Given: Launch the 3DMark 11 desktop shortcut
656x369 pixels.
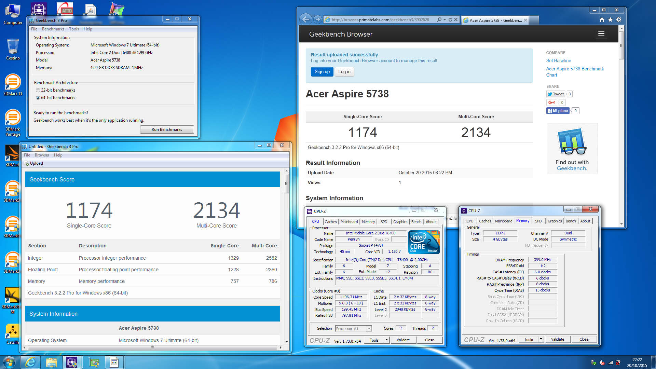Looking at the screenshot, I should pyautogui.click(x=13, y=85).
